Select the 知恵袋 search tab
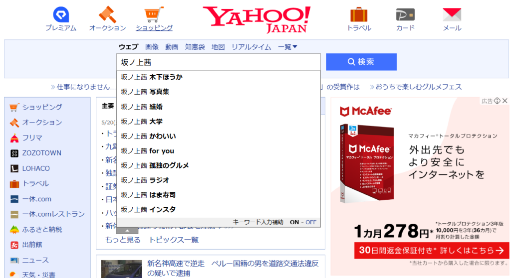The width and height of the screenshot is (511, 278). tap(195, 47)
